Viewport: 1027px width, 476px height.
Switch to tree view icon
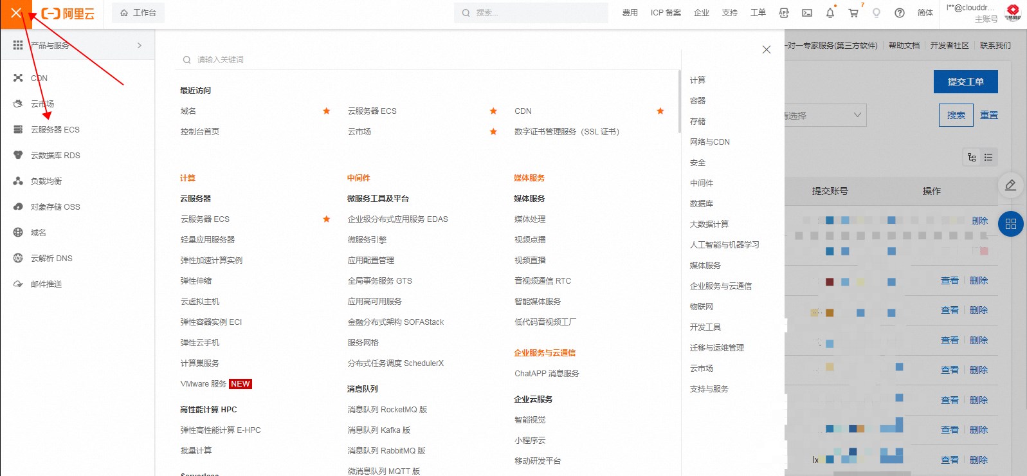click(x=972, y=157)
